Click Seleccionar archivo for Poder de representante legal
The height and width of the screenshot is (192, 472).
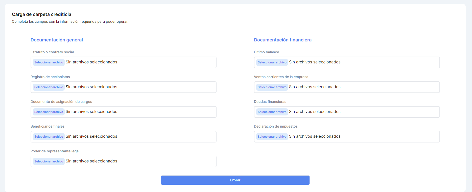49,161
